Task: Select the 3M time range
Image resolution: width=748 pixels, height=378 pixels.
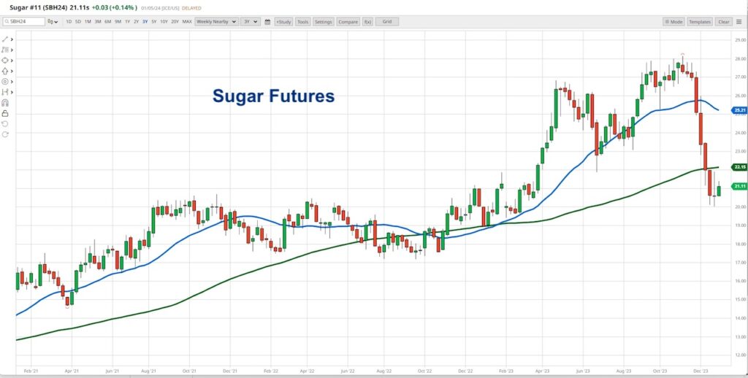Action: pos(98,22)
